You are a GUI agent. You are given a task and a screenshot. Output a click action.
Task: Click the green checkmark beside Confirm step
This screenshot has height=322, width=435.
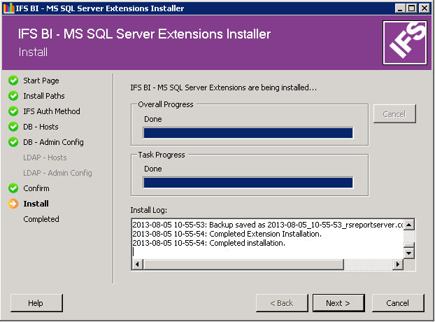tap(13, 188)
